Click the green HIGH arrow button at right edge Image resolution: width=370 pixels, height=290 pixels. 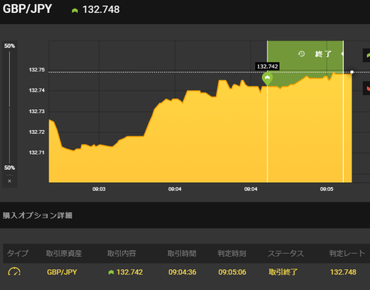tap(367, 55)
